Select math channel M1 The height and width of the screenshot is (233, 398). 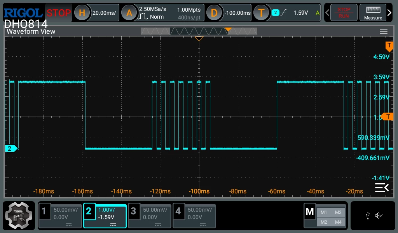324,212
